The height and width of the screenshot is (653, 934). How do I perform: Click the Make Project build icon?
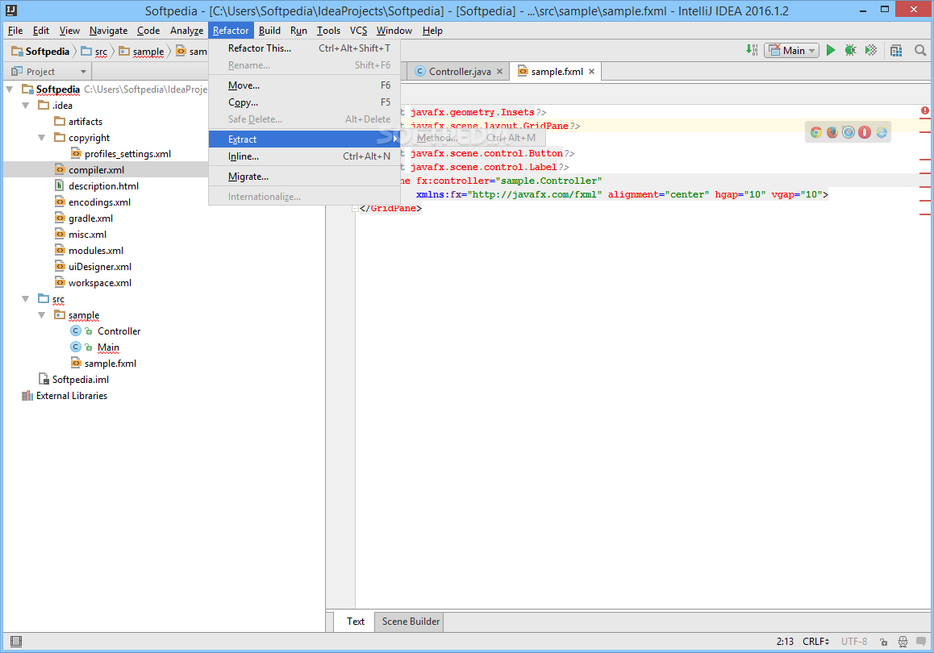coord(753,51)
